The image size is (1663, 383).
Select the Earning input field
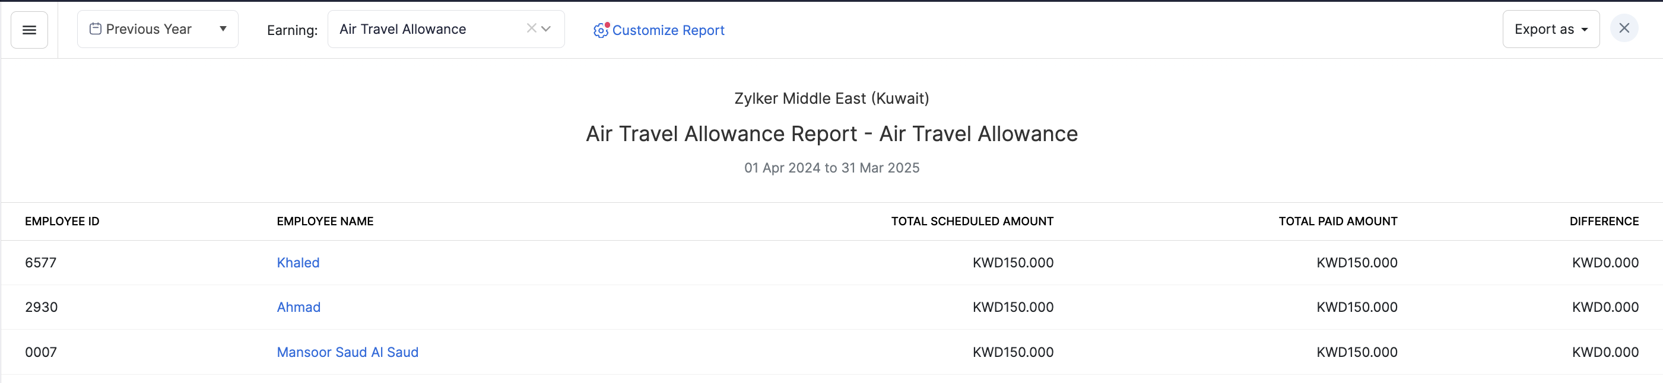(426, 28)
